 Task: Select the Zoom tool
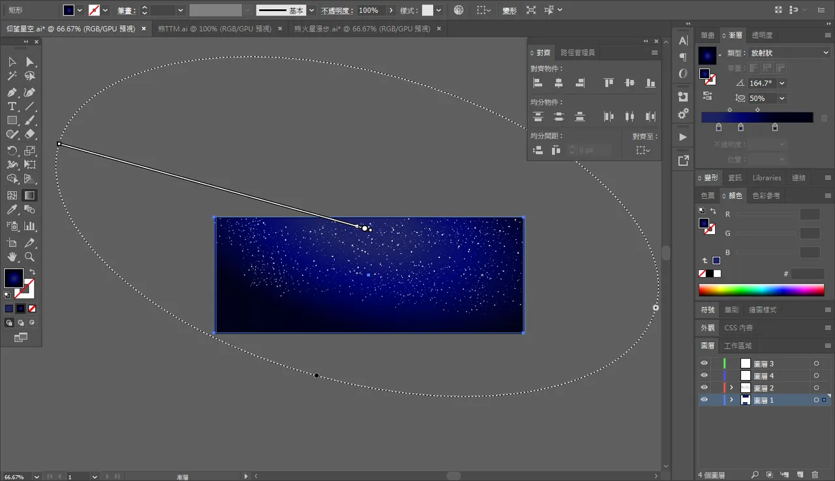(x=30, y=257)
